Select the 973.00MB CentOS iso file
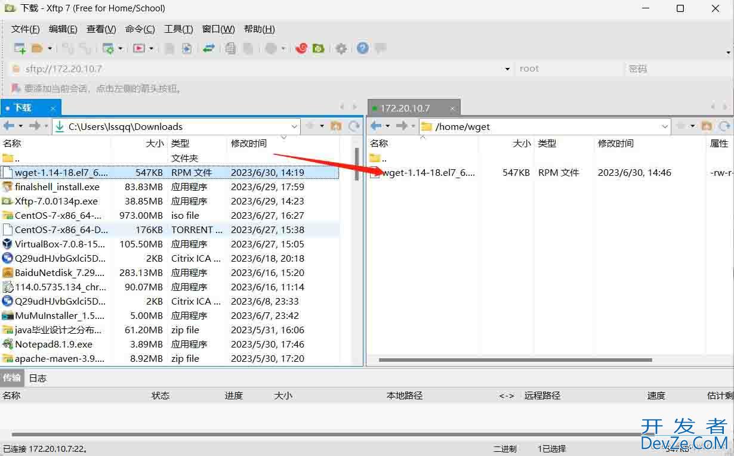The image size is (734, 456). (170, 215)
